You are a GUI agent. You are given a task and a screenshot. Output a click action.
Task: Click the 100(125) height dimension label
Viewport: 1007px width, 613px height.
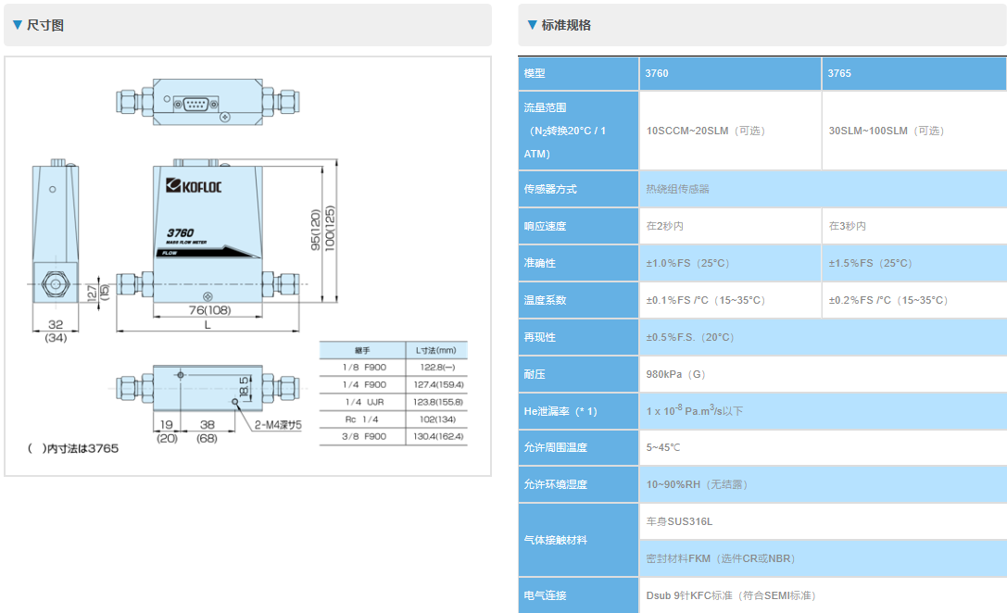330,229
